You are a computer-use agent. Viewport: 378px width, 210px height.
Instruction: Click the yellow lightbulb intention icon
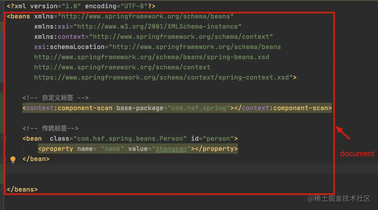pyautogui.click(x=13, y=159)
